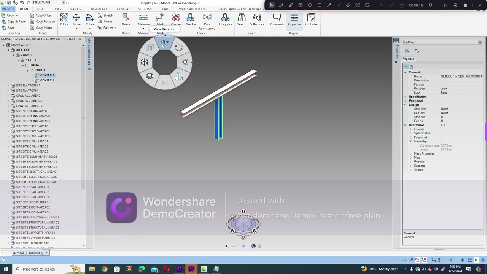Close the 3D View(1) Drawlist tab
Image resolution: width=487 pixels, height=274 pixels.
click(47, 253)
